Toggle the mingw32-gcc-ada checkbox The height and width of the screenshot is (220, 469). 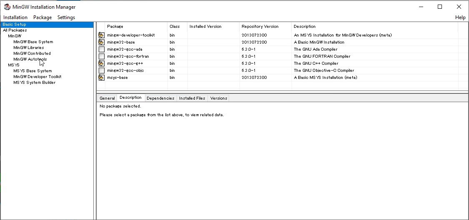[101, 49]
